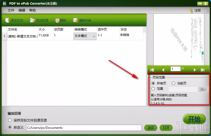Click the page range input field
This screenshot has width=211, height=136.
click(183, 89)
